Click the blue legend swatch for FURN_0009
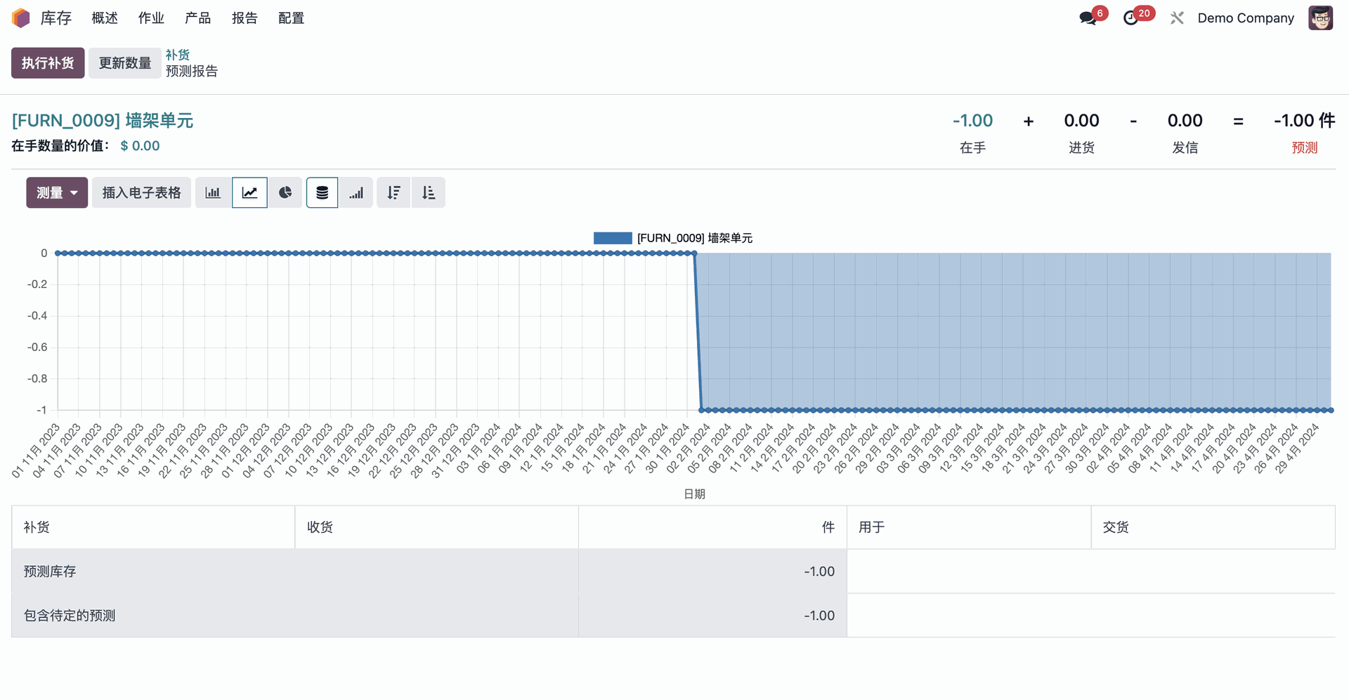This screenshot has height=700, width=1349. coord(613,239)
